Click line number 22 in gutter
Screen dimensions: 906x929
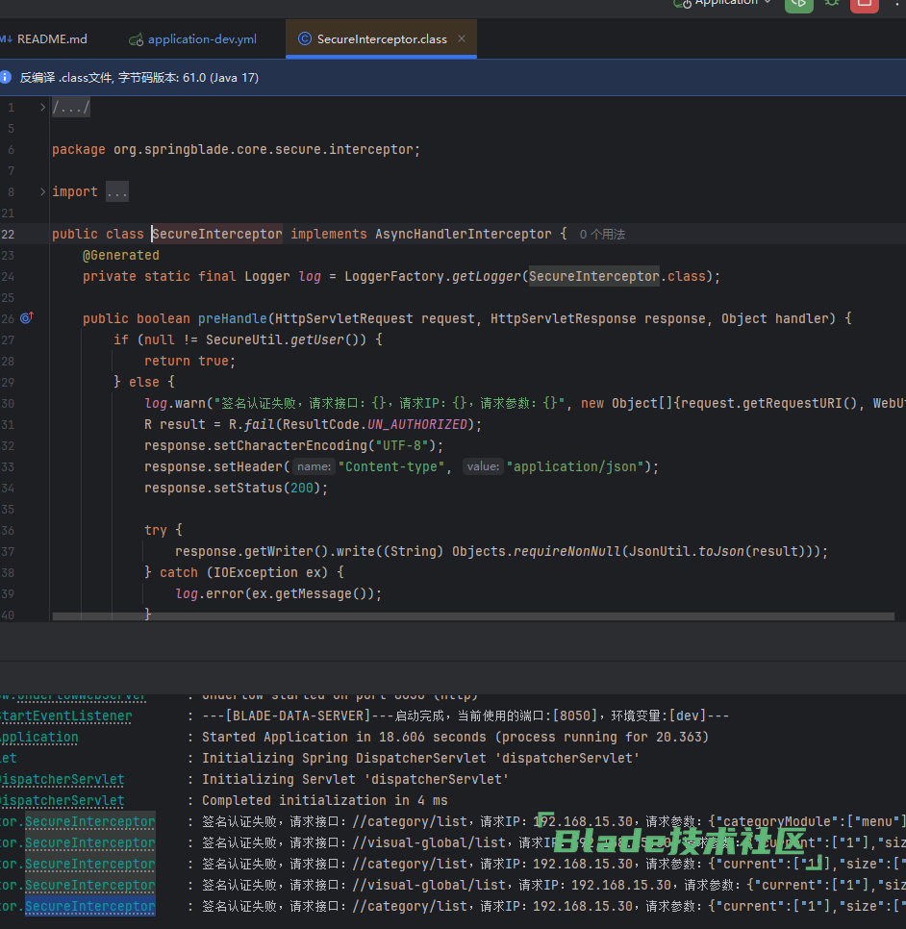coord(9,234)
